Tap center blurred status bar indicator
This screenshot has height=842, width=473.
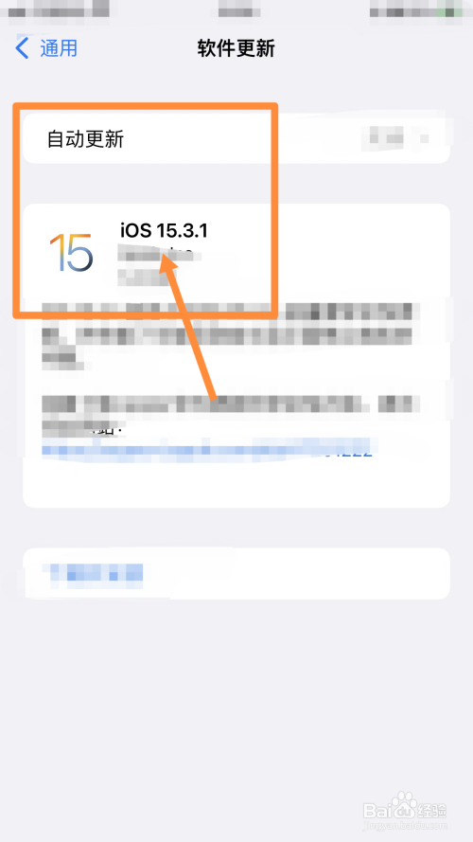point(239,9)
